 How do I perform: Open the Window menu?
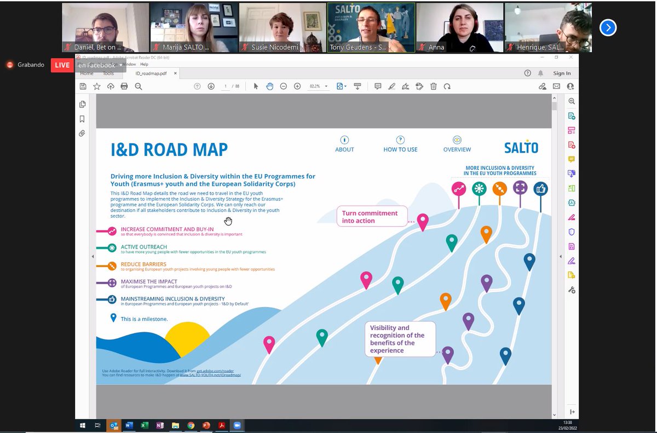pyautogui.click(x=129, y=64)
